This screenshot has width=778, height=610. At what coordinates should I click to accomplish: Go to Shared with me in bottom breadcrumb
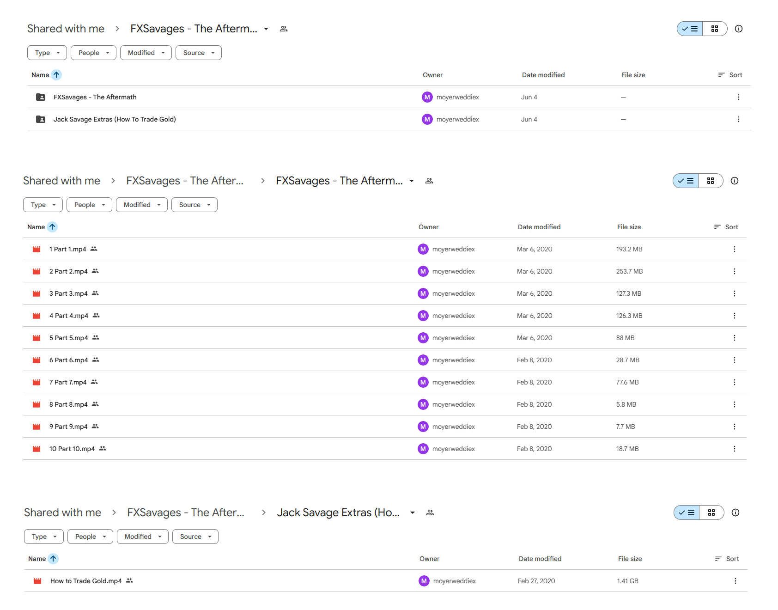point(62,512)
